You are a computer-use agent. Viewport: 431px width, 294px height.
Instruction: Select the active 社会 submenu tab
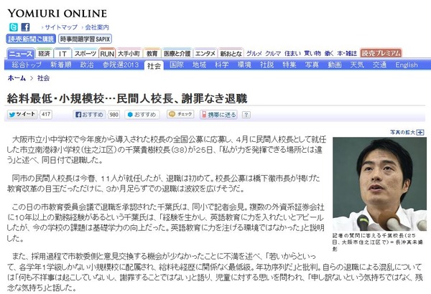[x=154, y=65]
